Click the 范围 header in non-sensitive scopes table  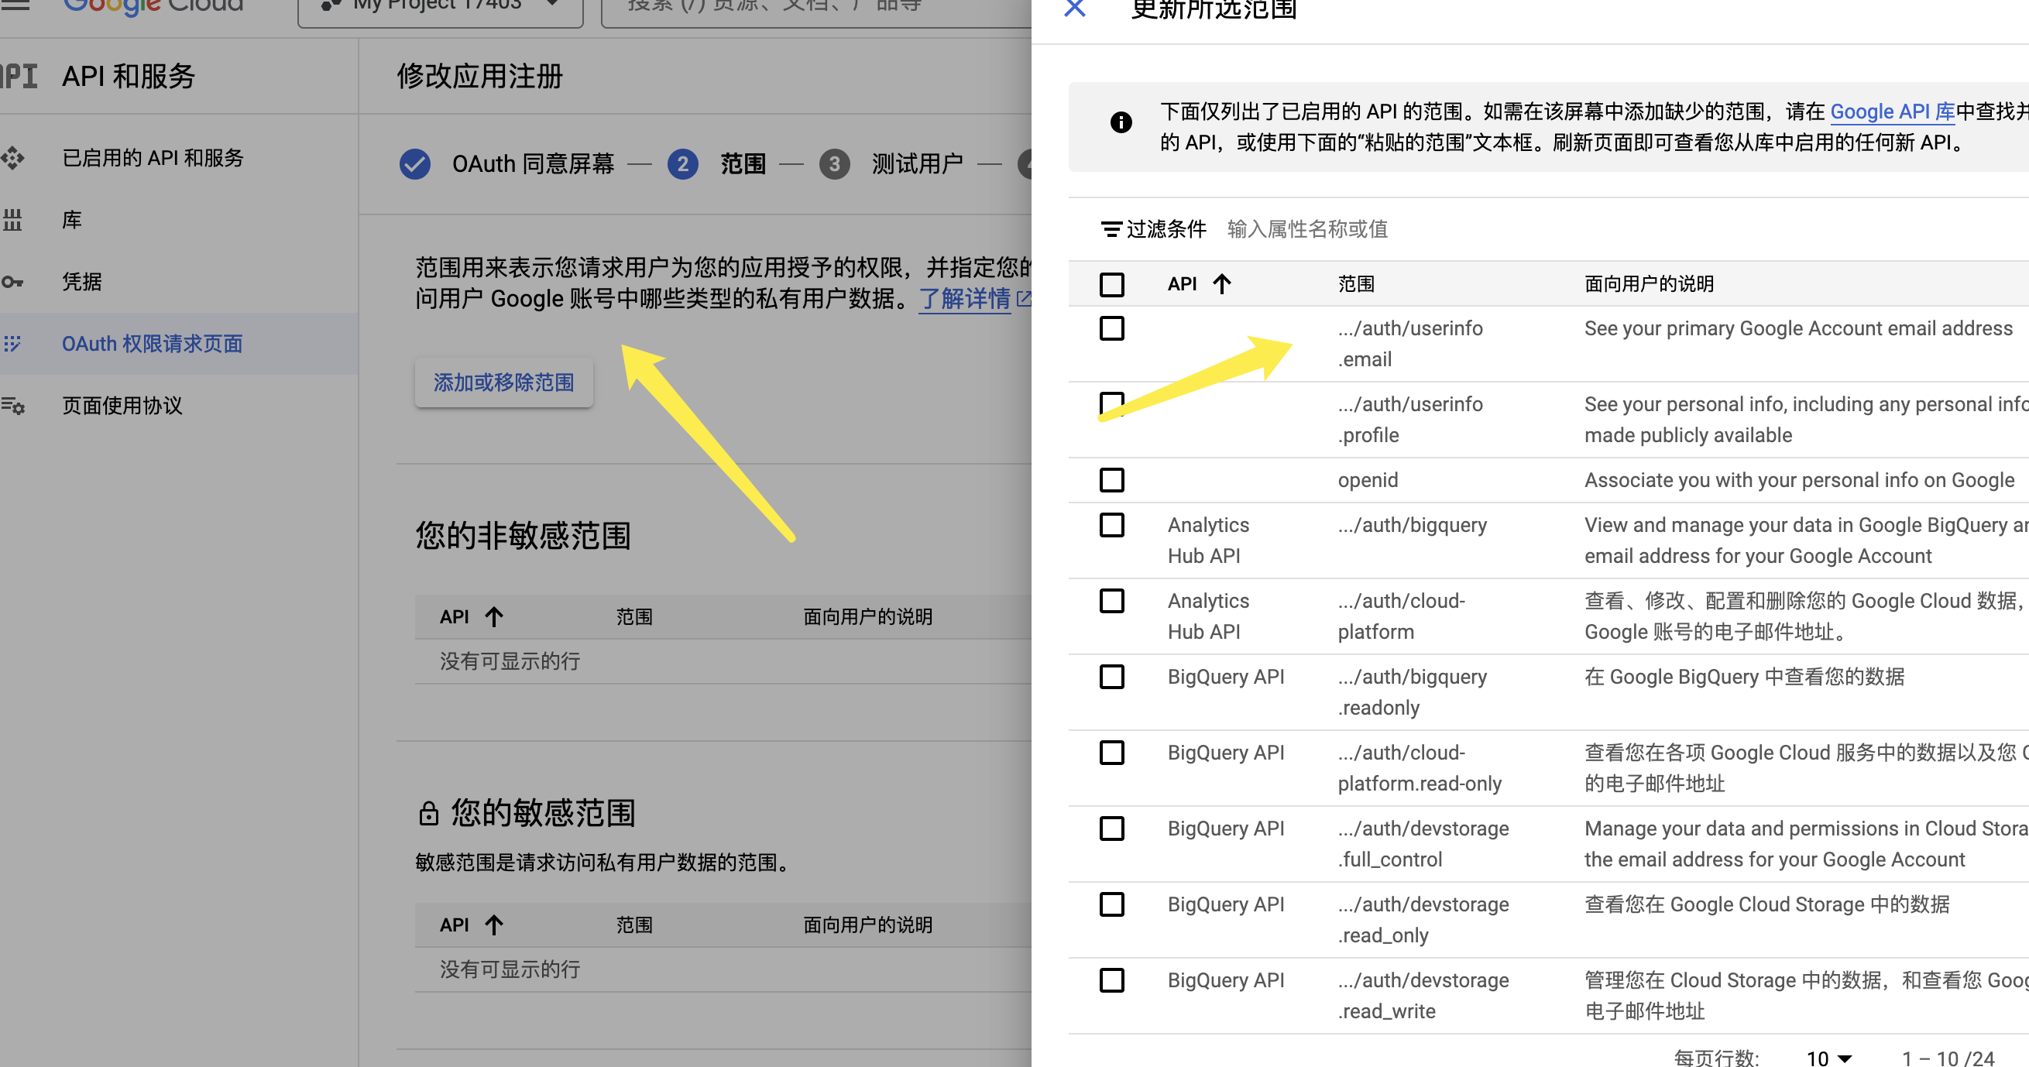coord(634,616)
